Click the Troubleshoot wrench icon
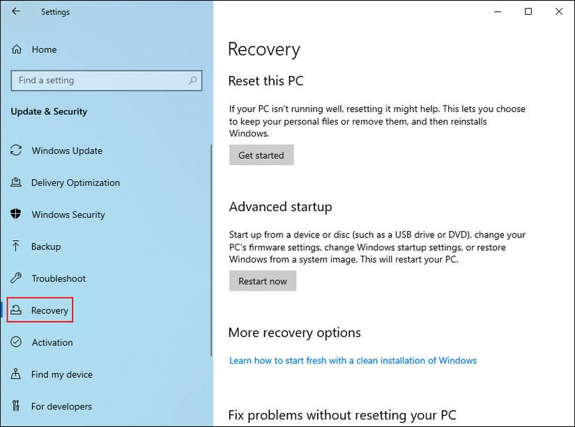Screen dimensions: 575x427 17,278
